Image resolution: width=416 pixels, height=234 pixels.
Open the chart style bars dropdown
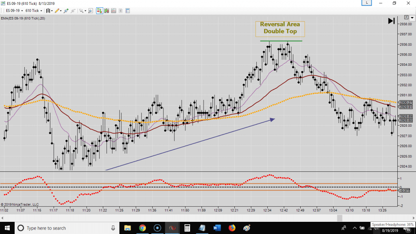click(49, 11)
